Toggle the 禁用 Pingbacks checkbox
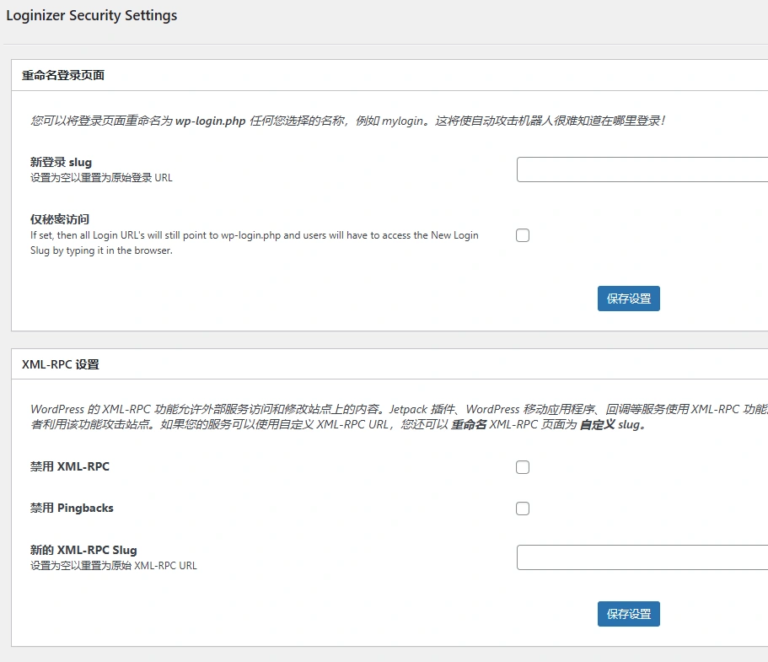Image resolution: width=768 pixels, height=662 pixels. click(523, 509)
